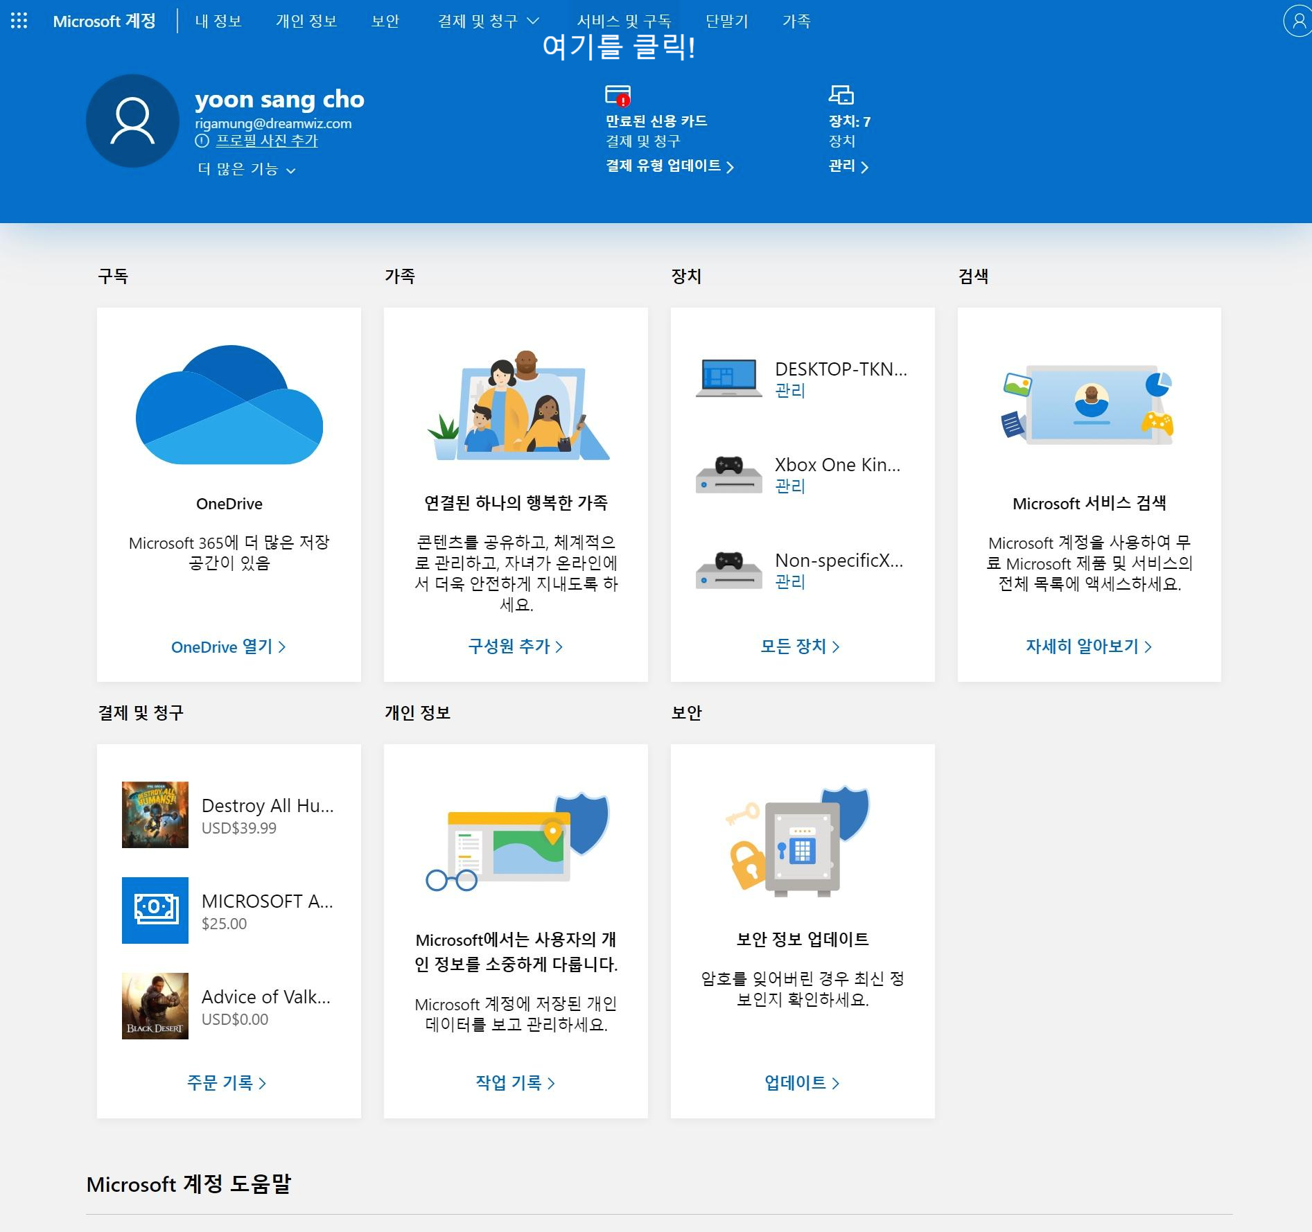This screenshot has width=1312, height=1232.
Task: Click the devices icon above 장치: 7
Action: pos(841,95)
